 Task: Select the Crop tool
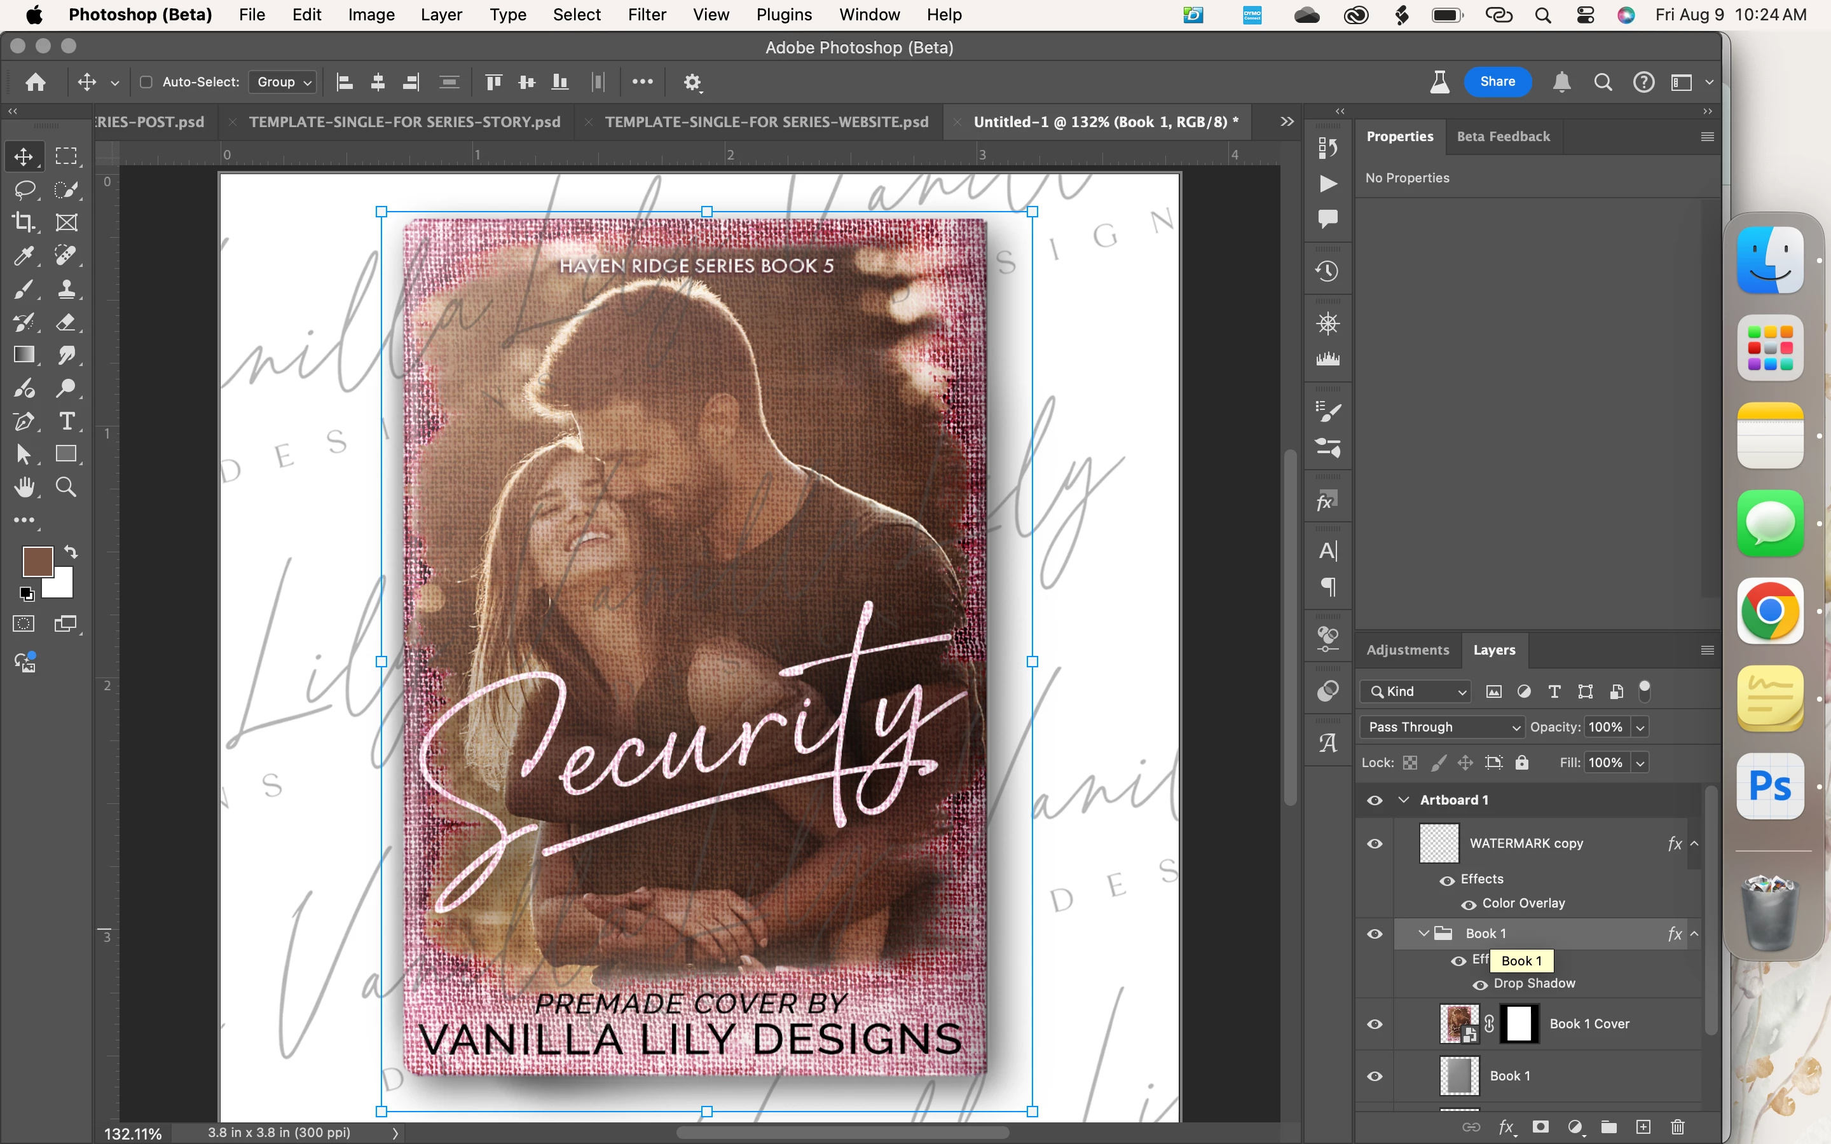point(24,222)
